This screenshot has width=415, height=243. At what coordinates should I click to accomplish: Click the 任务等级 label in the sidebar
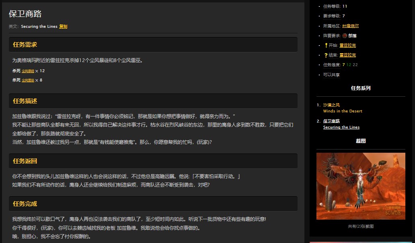(x=331, y=6)
